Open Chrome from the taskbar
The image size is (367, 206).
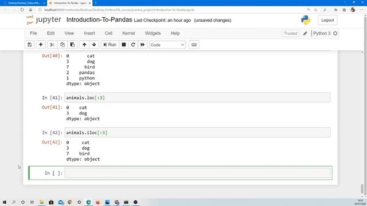pos(70,202)
